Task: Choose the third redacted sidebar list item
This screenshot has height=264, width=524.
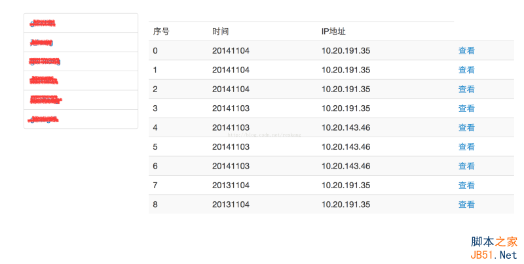Action: coord(45,62)
